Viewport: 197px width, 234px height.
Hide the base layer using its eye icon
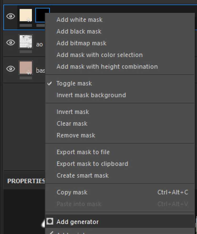[11, 69]
